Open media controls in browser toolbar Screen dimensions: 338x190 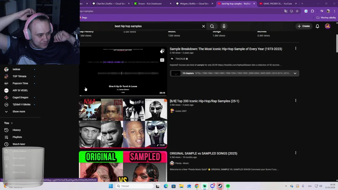[x=322, y=11]
